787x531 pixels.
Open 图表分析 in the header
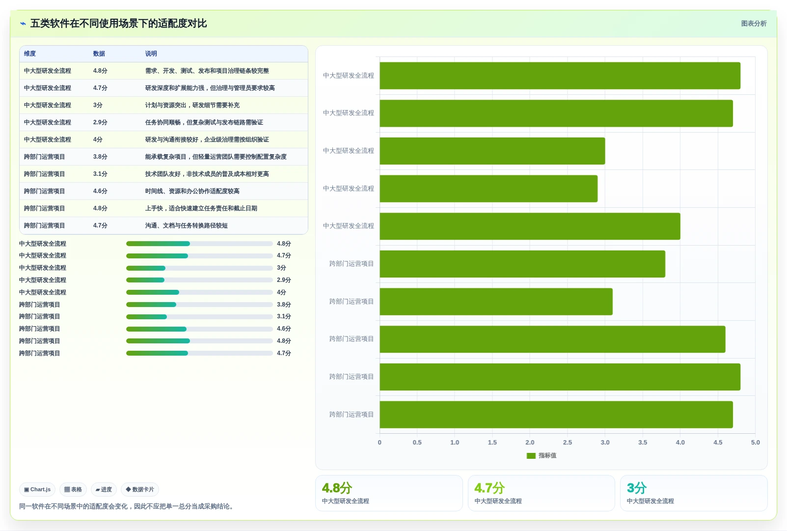pyautogui.click(x=754, y=24)
